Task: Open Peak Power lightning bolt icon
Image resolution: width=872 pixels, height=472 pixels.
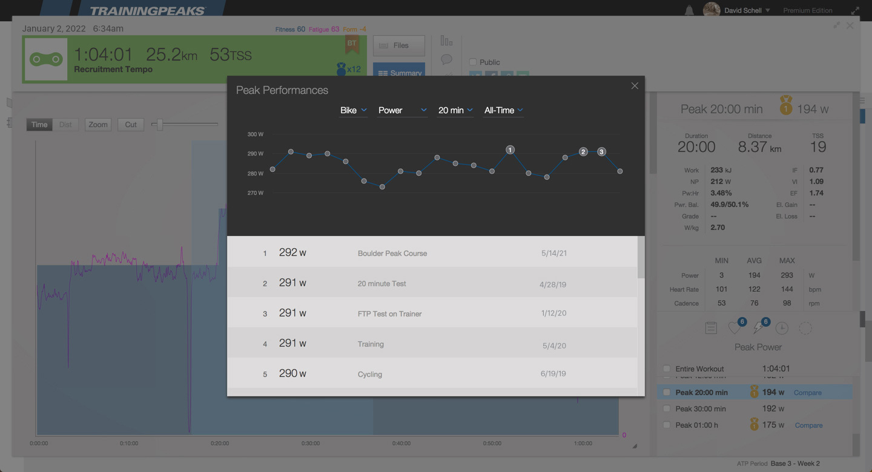Action: coord(758,327)
